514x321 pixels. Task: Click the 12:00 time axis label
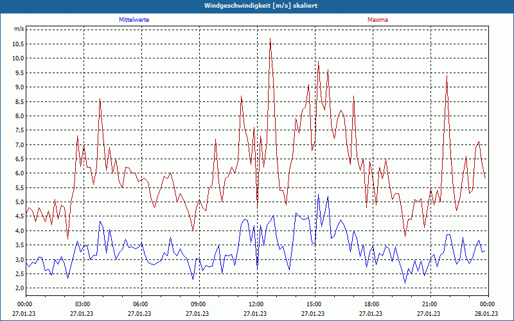tap(255, 304)
